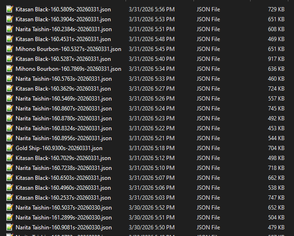The height and width of the screenshot is (236, 294).
Task: Click the file icon of Narita Taishin-160.2384s-20260331.json
Action: pyautogui.click(x=10, y=29)
